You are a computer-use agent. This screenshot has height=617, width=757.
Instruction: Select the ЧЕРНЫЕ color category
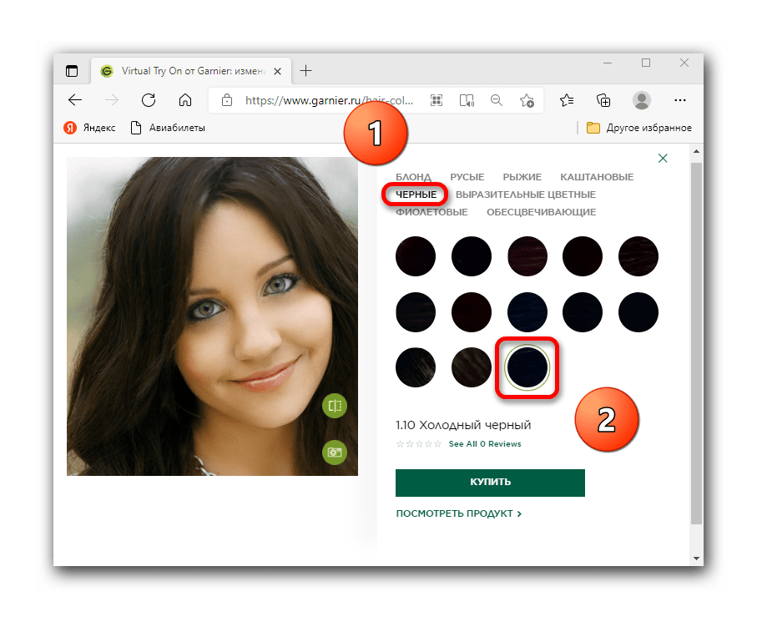416,195
